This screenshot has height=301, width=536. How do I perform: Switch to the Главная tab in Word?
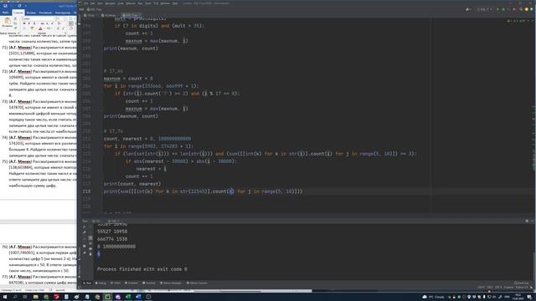click(x=18, y=13)
